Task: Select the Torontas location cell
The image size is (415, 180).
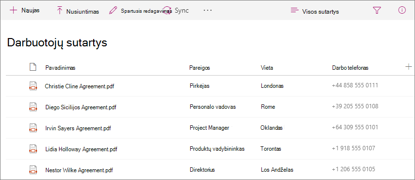Action: 271,149
